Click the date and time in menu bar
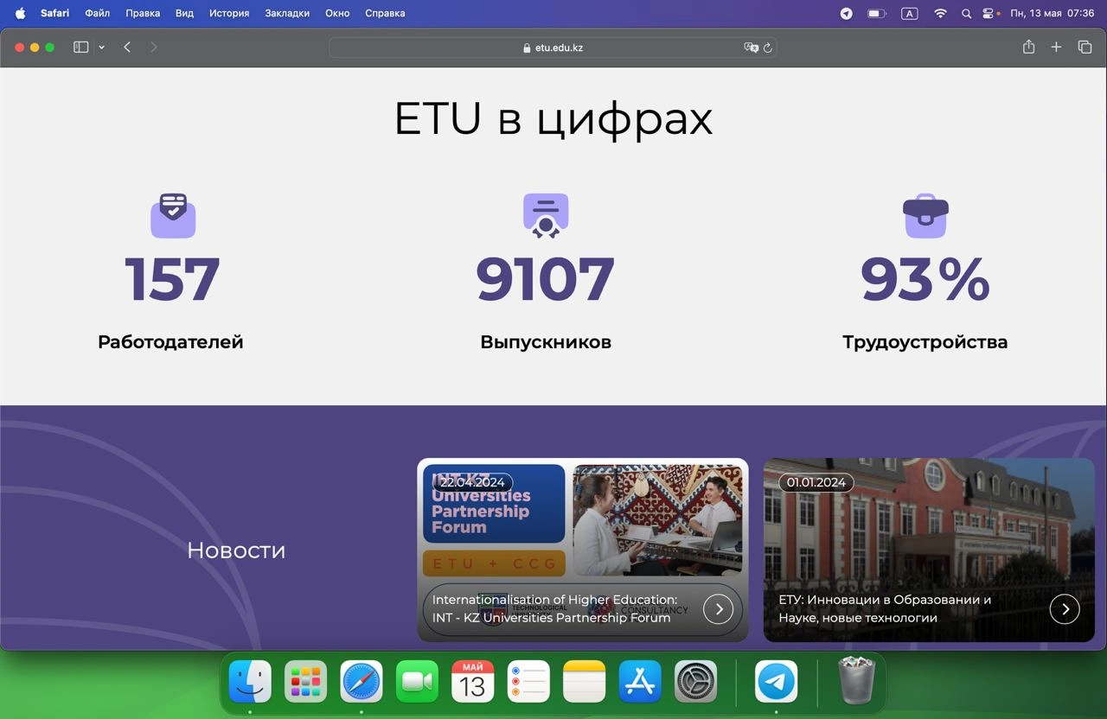Screen dimensions: 1107x719 click(1053, 13)
